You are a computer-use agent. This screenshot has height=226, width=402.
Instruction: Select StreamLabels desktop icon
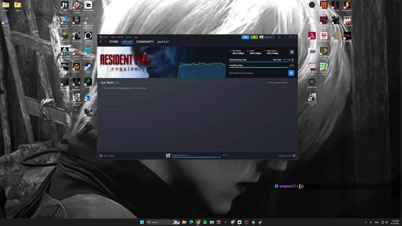click(x=88, y=7)
